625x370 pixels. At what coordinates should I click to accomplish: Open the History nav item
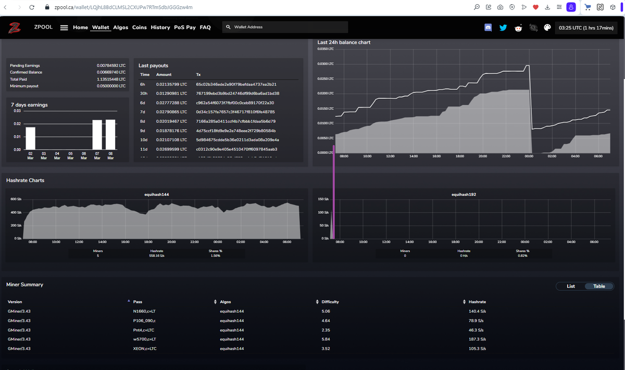(x=160, y=27)
